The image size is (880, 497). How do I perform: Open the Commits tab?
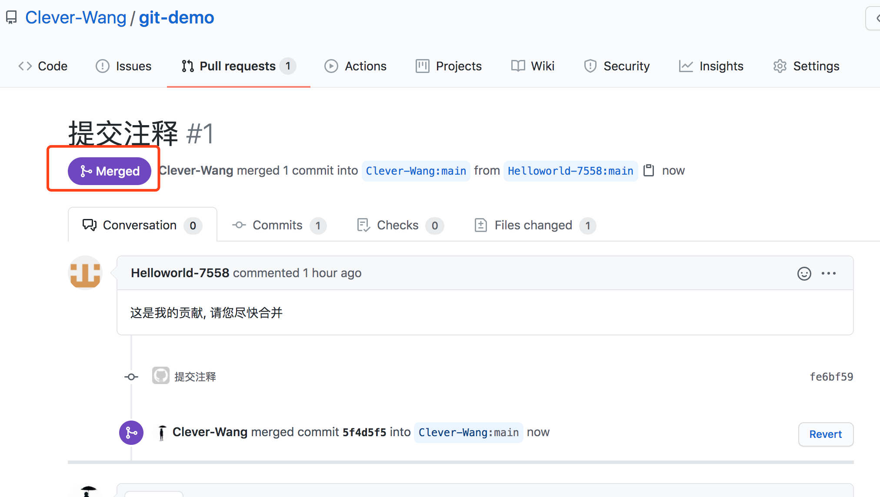pos(277,225)
